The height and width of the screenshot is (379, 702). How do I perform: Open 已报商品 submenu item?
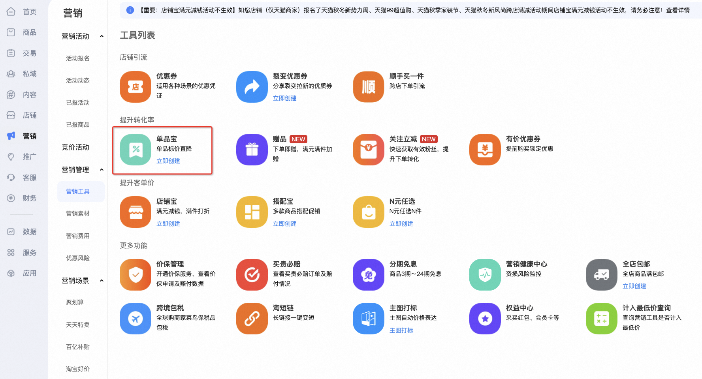pos(78,125)
